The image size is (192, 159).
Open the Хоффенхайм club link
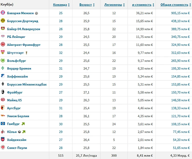pos(17,77)
